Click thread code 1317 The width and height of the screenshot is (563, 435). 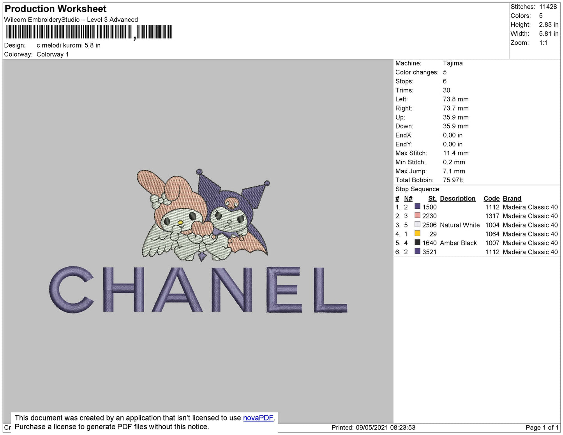[492, 216]
